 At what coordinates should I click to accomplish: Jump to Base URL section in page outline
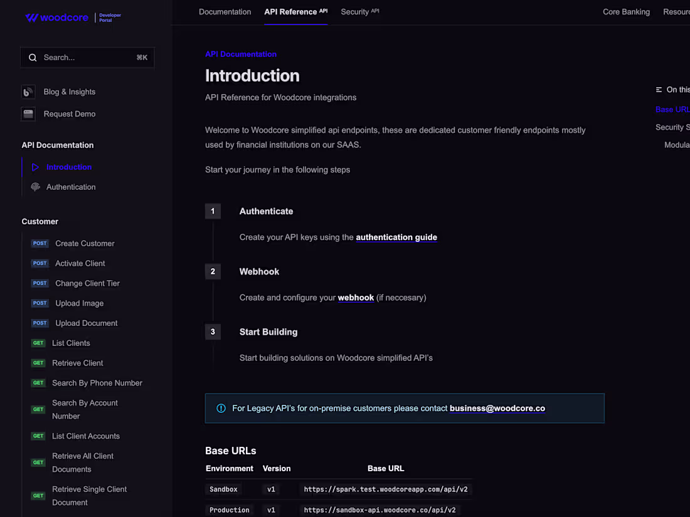[x=672, y=110]
